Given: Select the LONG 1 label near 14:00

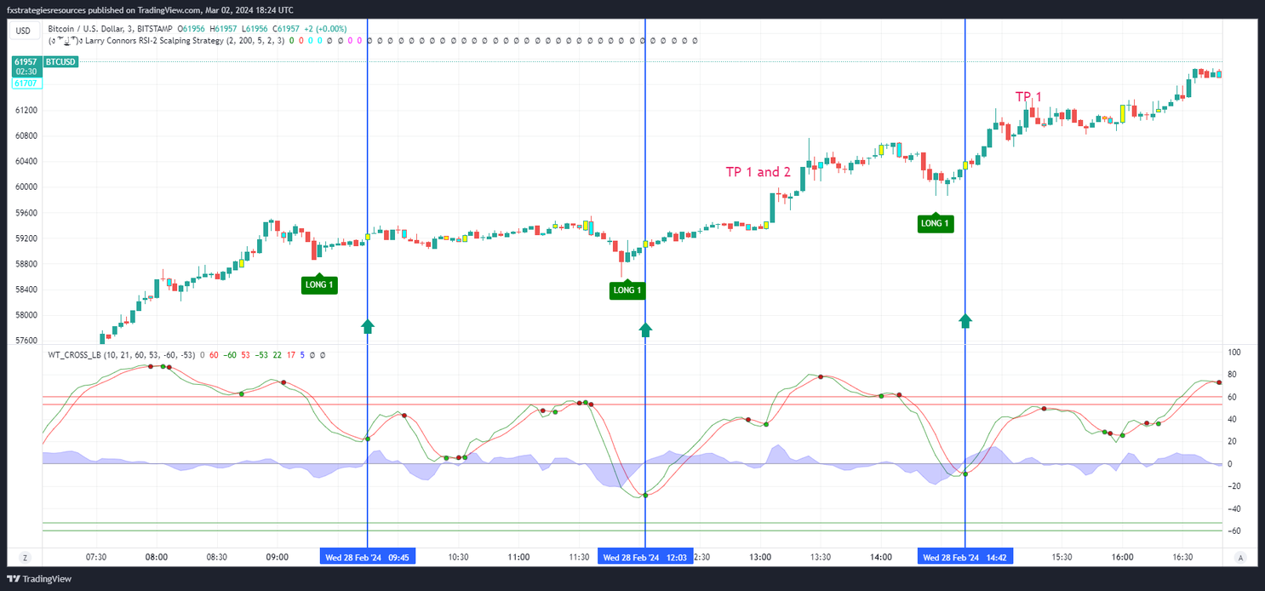Looking at the screenshot, I should click(x=936, y=223).
